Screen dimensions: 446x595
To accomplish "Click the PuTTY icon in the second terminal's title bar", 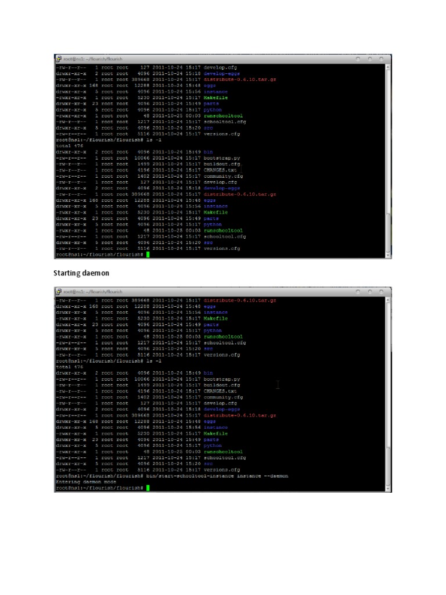I will (x=59, y=292).
